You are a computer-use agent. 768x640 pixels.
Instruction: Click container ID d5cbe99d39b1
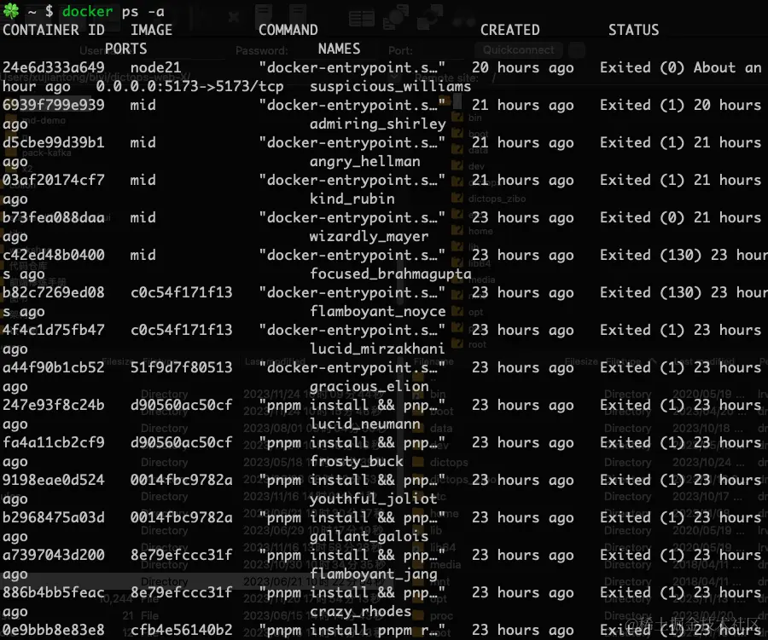coord(54,142)
